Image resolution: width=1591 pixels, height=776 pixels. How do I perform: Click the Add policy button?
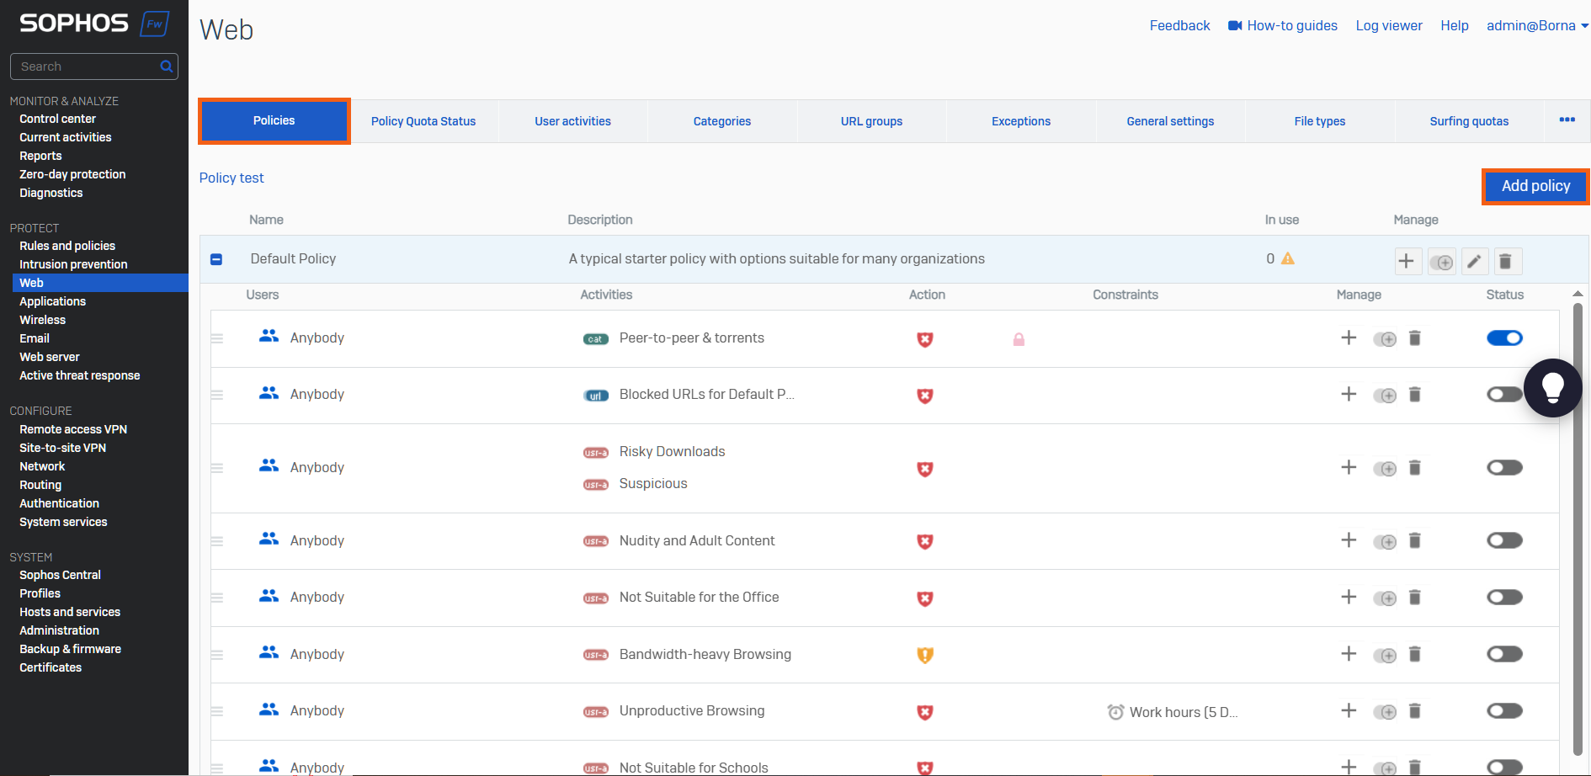pos(1535,186)
